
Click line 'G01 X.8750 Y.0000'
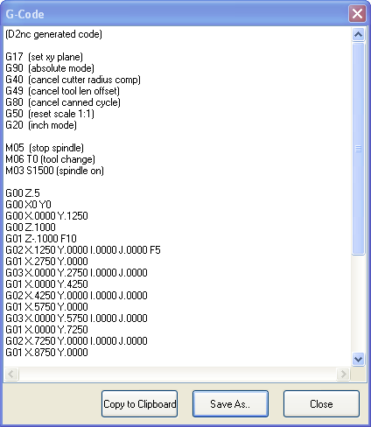pos(46,353)
